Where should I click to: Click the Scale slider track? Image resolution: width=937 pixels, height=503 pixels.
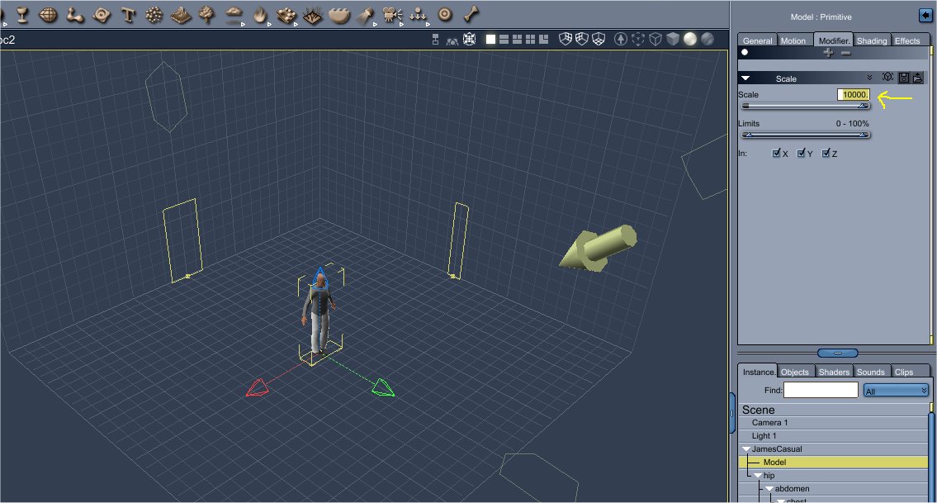[x=805, y=106]
